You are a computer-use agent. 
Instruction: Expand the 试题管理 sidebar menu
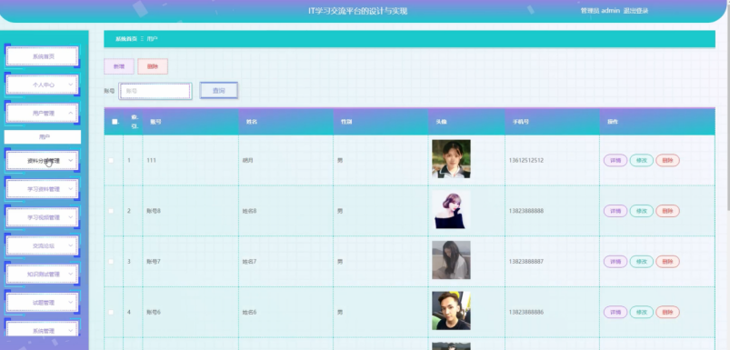[x=43, y=303]
